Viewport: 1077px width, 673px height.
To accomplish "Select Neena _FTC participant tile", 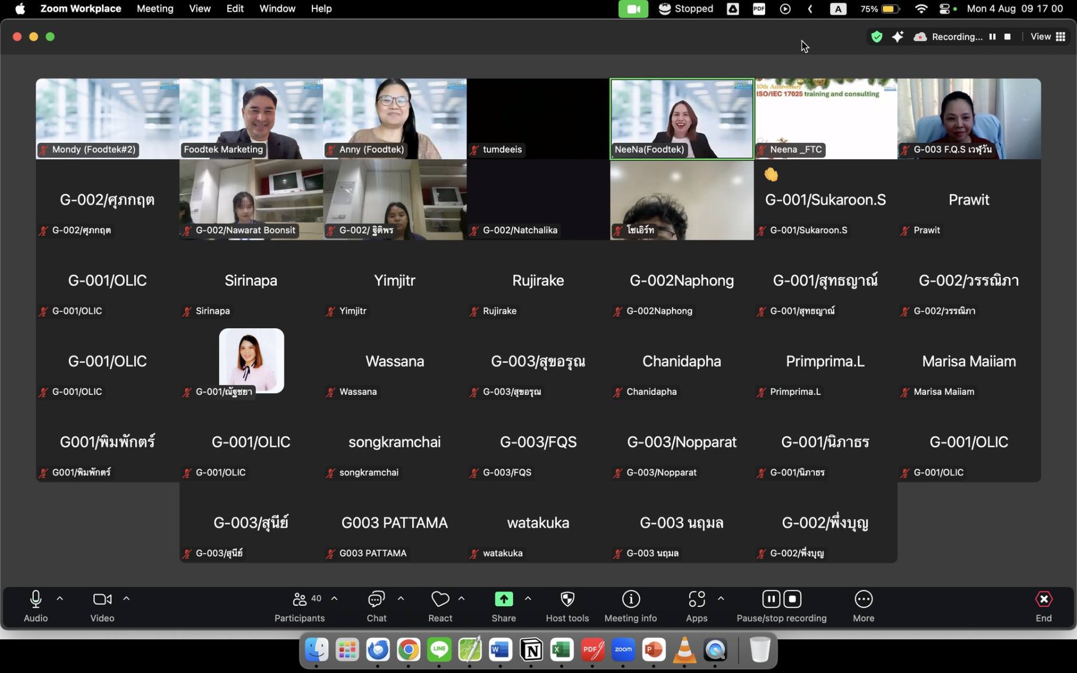I will point(826,119).
